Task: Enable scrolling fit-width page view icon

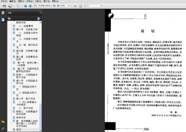Action: click(x=75, y=6)
